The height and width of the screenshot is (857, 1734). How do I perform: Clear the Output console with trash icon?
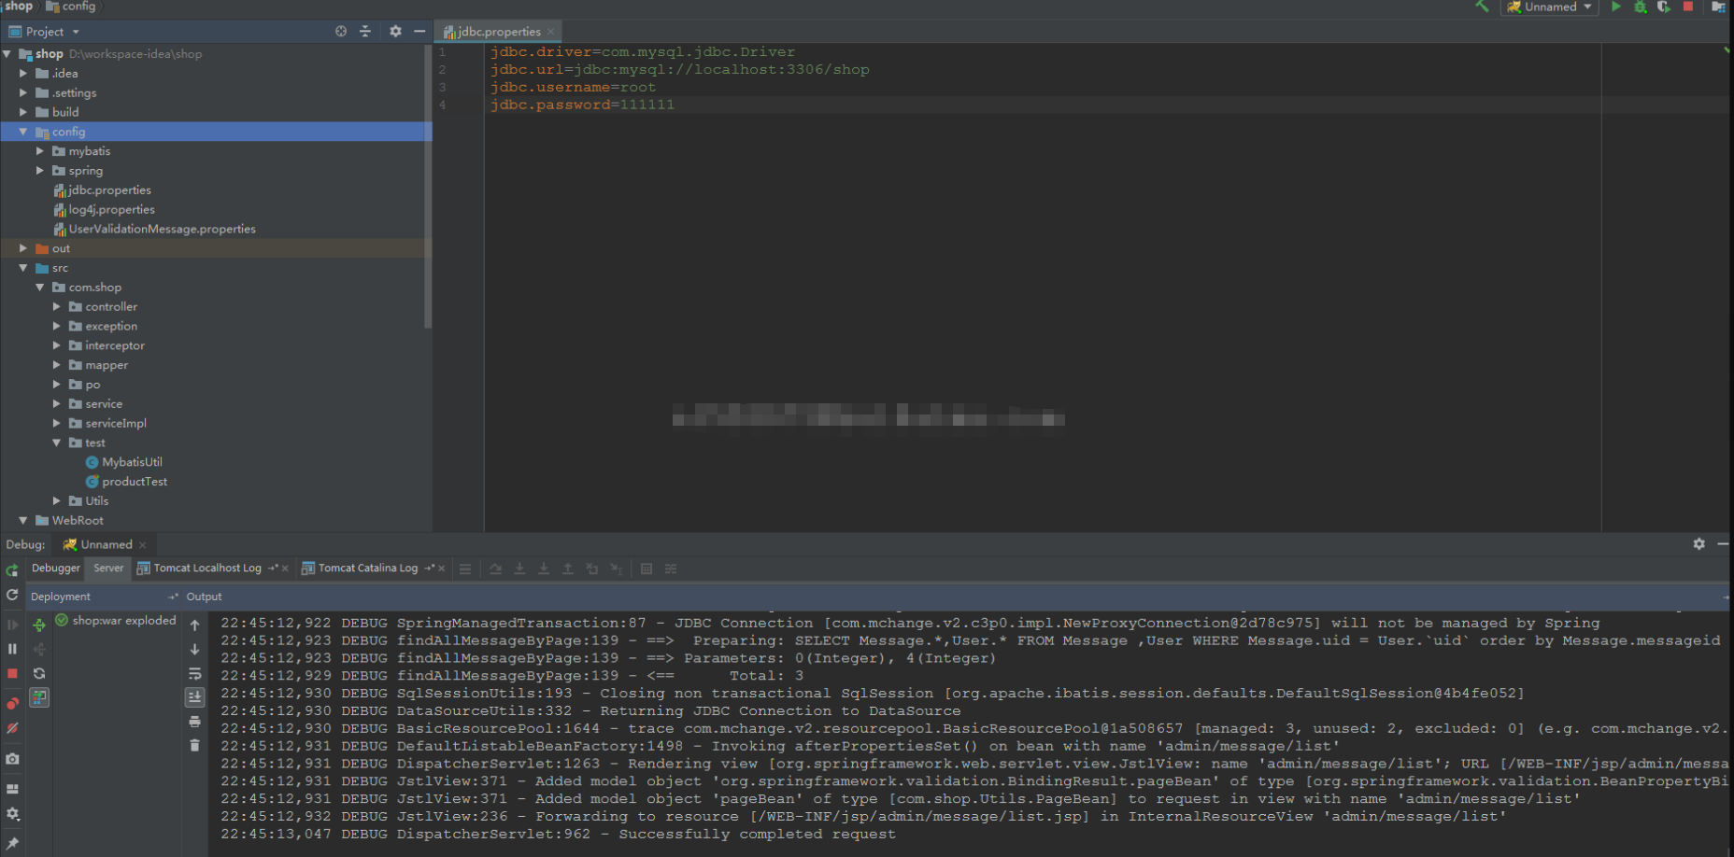(194, 745)
